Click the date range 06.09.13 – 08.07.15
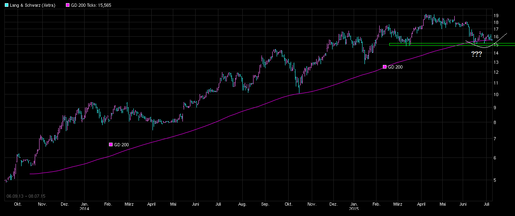This screenshot has width=515, height=216. tap(26, 196)
